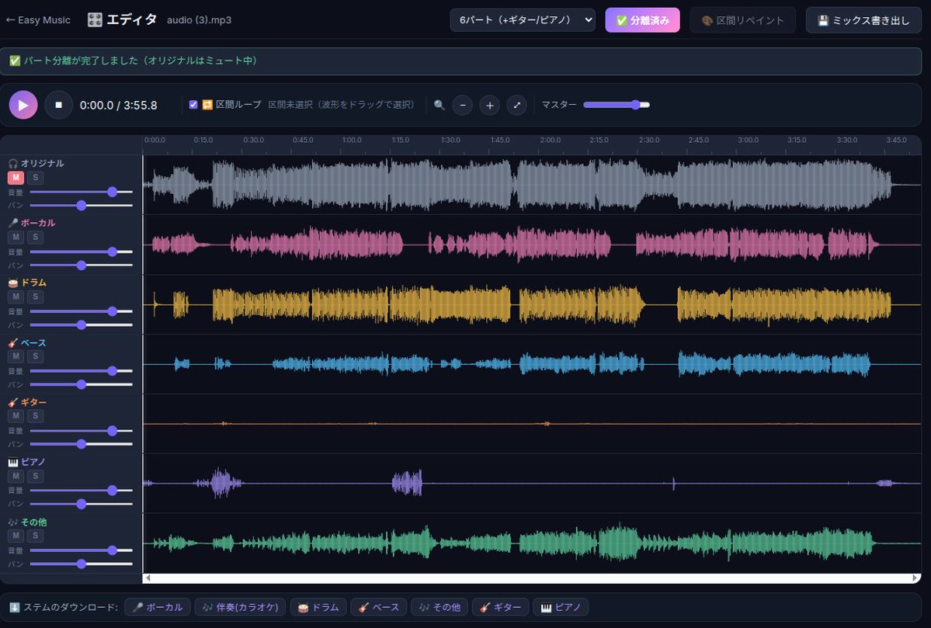Go back via Easy Music link

pyautogui.click(x=38, y=20)
